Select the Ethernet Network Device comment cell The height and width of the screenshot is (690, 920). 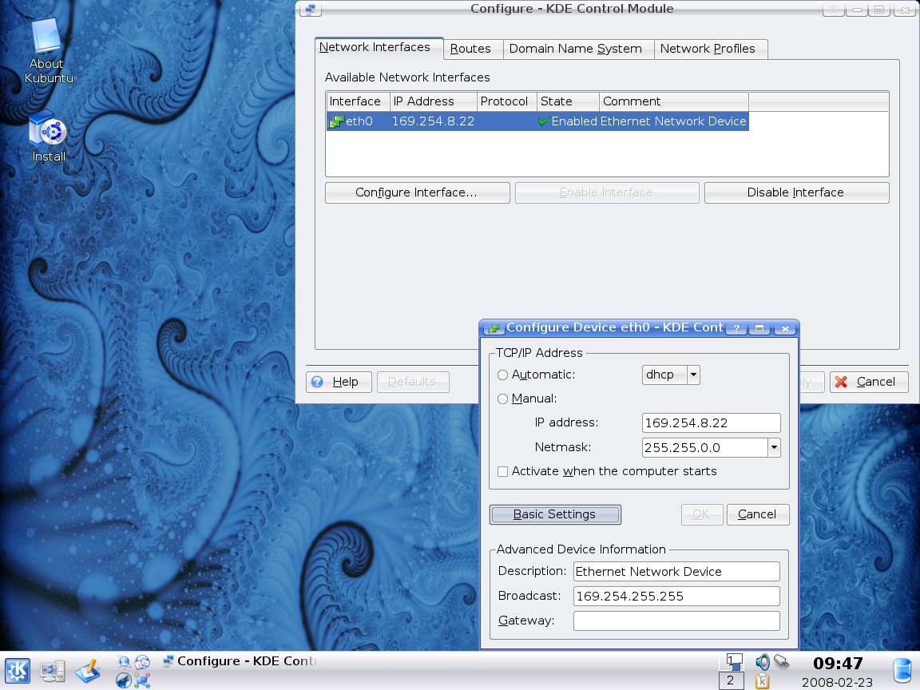pos(673,121)
